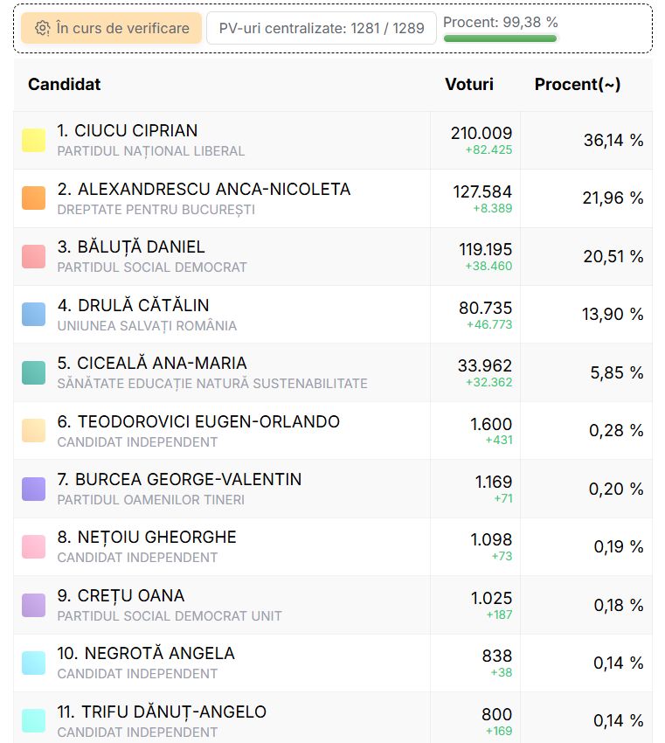The image size is (665, 743).
Task: Click the orange swatch for Alexandrescu Anca-Nicoleta
Action: (34, 198)
